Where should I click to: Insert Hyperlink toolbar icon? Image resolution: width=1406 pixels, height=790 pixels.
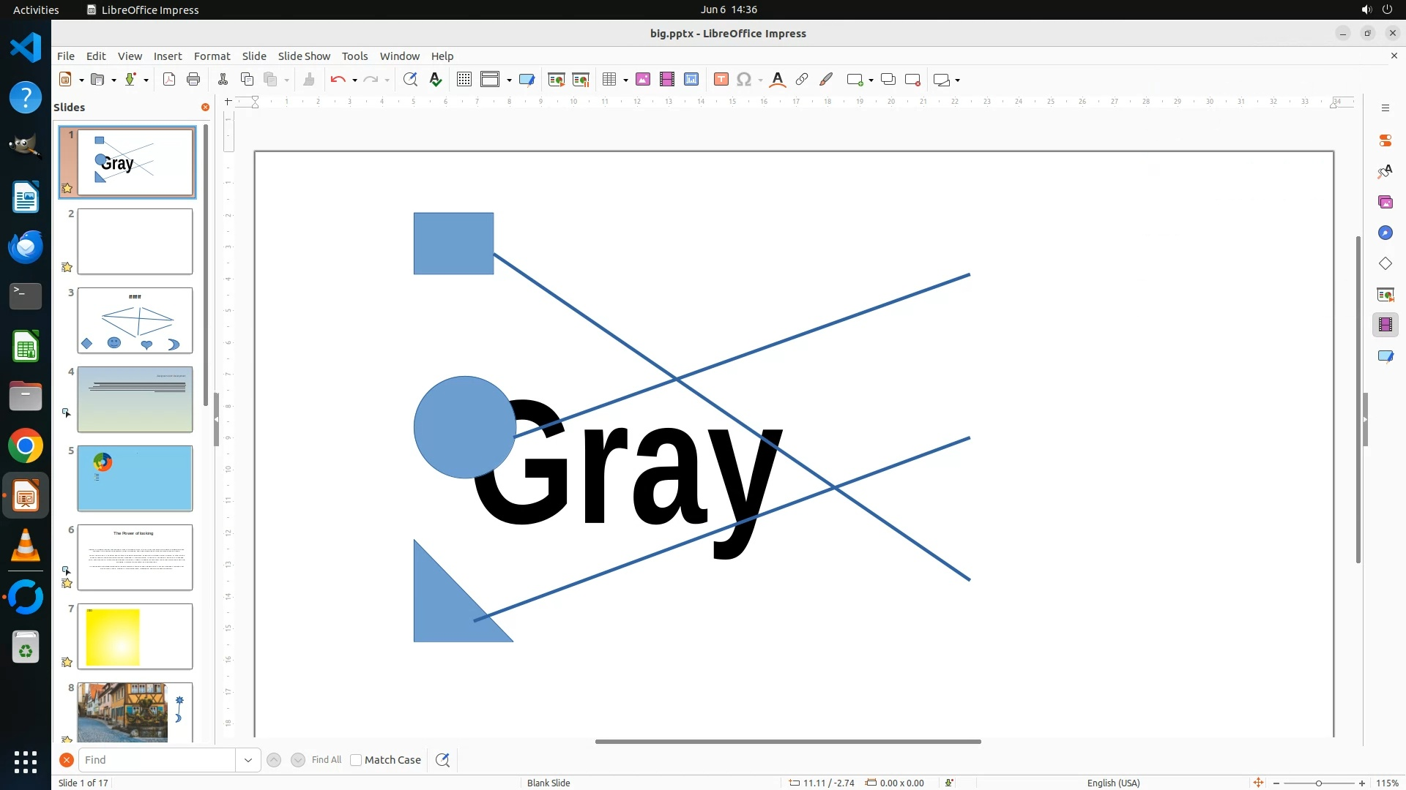tap(802, 80)
